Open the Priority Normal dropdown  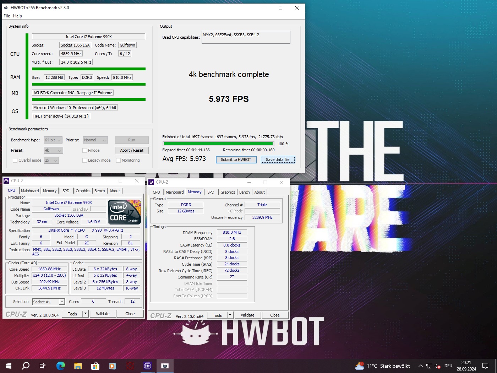95,140
